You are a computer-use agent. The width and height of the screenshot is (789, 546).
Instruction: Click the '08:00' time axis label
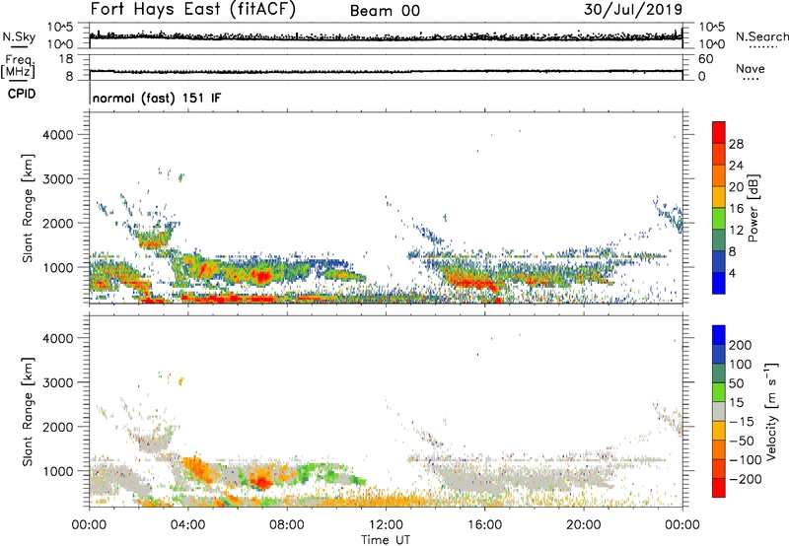coord(287,525)
